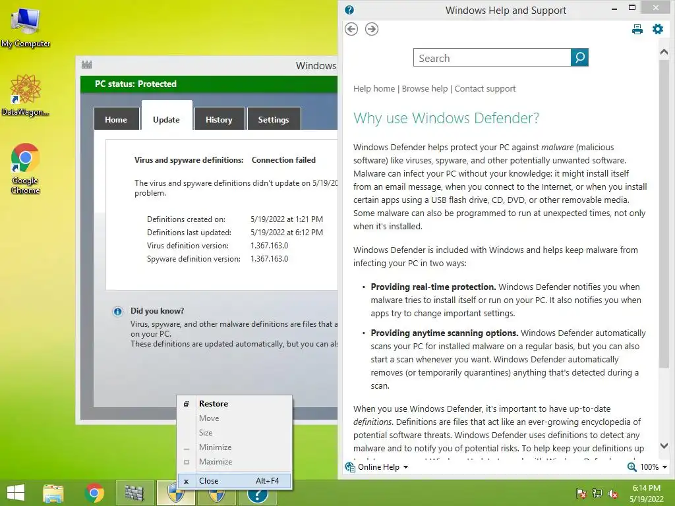Open Action Center flag tray icon
The image size is (675, 506).
click(x=581, y=493)
